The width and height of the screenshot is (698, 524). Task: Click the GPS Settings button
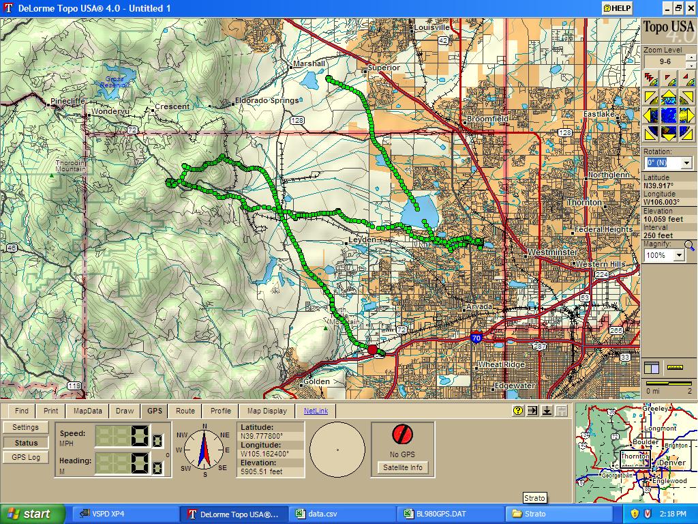pos(25,427)
